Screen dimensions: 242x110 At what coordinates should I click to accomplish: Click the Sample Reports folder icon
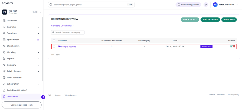pos(60,46)
